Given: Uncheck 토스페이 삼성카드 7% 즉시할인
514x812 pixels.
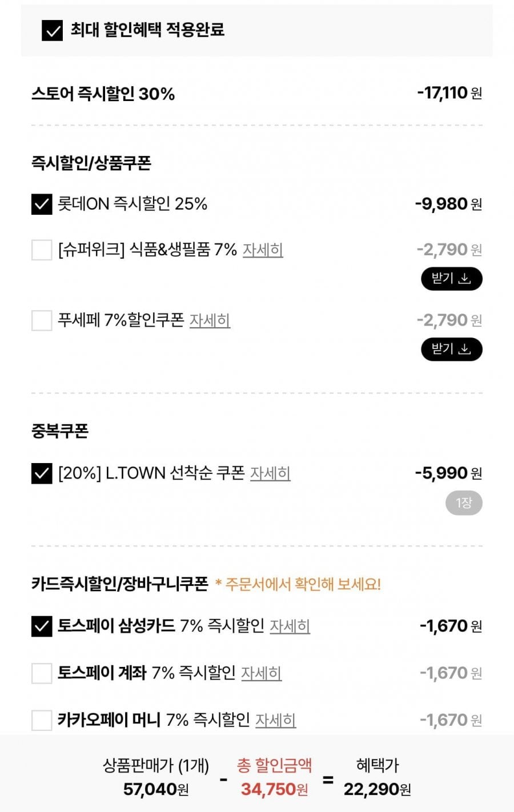Looking at the screenshot, I should (42, 626).
